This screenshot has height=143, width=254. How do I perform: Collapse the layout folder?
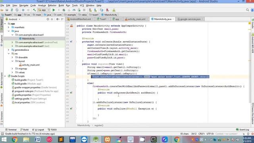click(x=12, y=61)
